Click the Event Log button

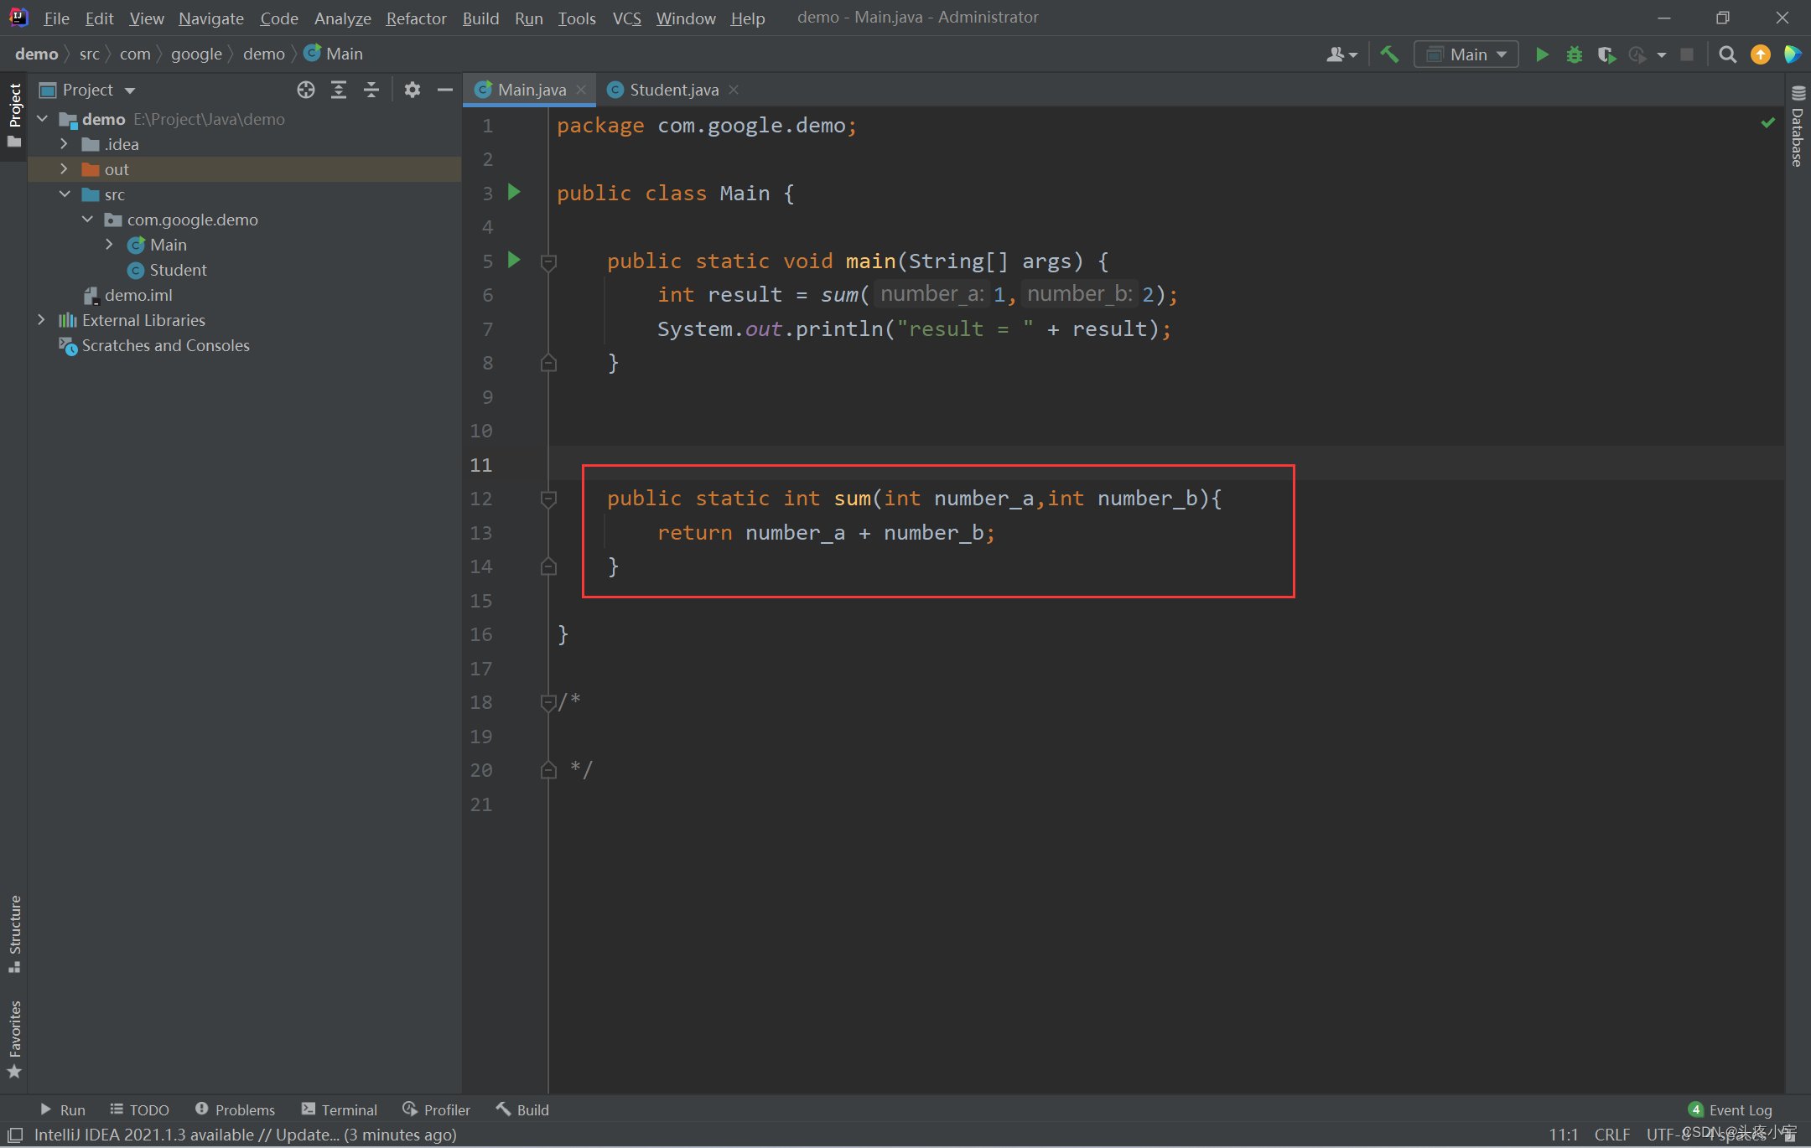coord(1731,1109)
